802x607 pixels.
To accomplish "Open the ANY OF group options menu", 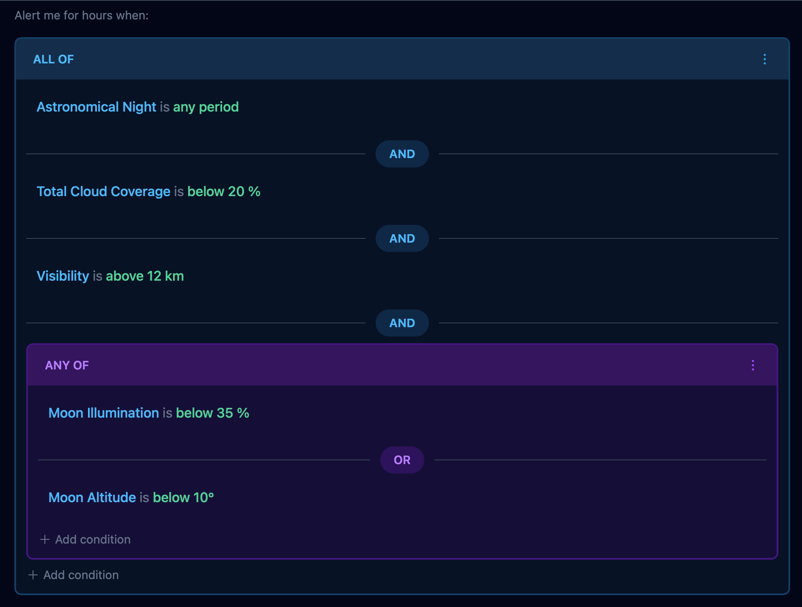I will coord(753,366).
